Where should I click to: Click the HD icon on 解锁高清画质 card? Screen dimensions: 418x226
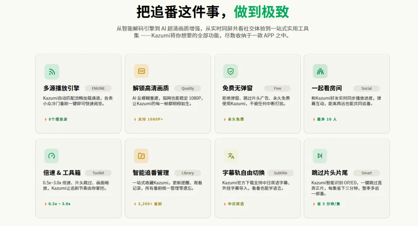click(x=141, y=71)
